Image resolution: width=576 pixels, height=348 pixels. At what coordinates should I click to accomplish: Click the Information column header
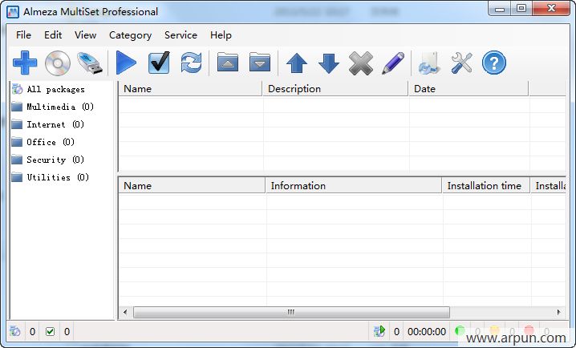tap(354, 186)
